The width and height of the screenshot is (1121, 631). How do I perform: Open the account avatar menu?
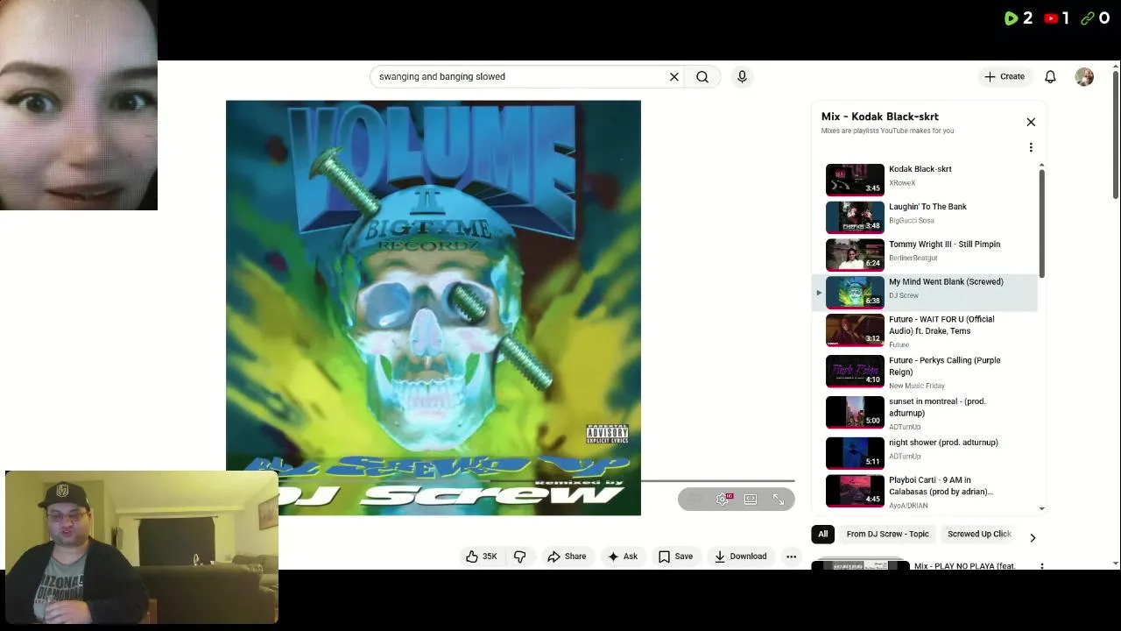click(x=1084, y=77)
